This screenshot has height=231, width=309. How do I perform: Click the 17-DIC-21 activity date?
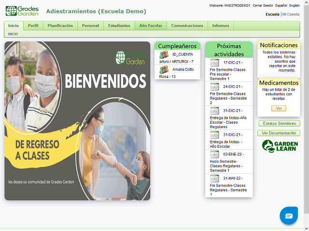pos(233,63)
